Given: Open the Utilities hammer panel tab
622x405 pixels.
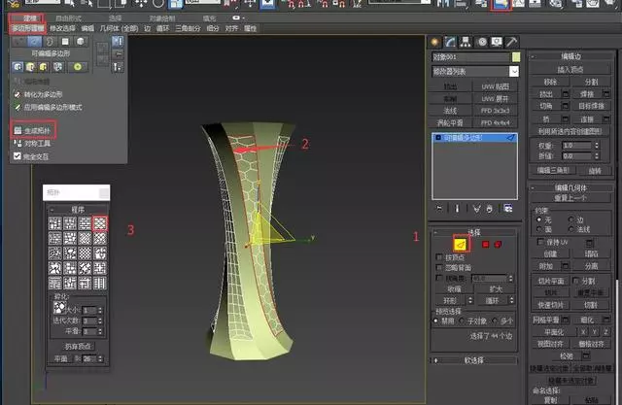Looking at the screenshot, I should coord(511,42).
